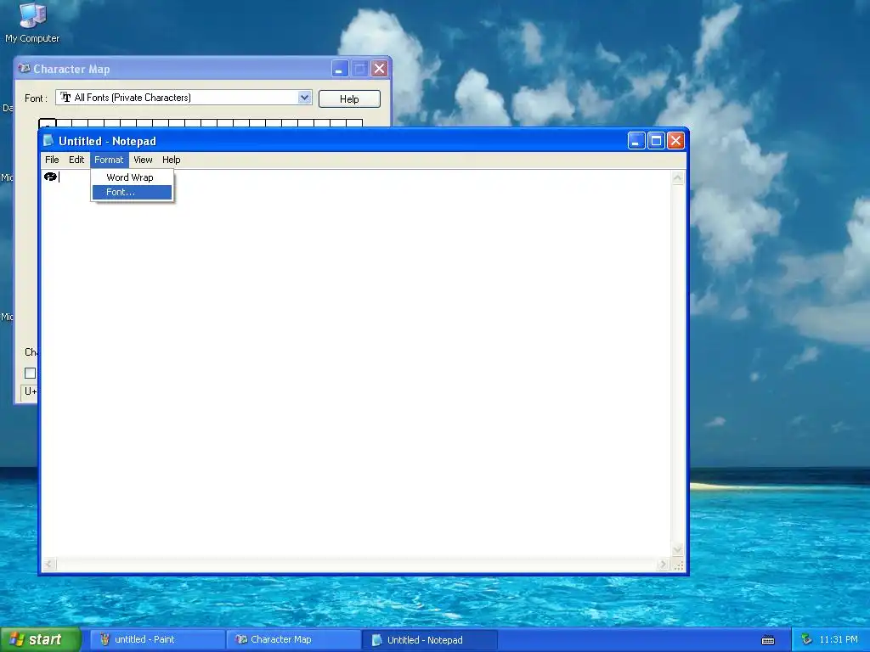Open the File menu in Notepad
Viewport: 870px width, 652px height.
coord(52,160)
